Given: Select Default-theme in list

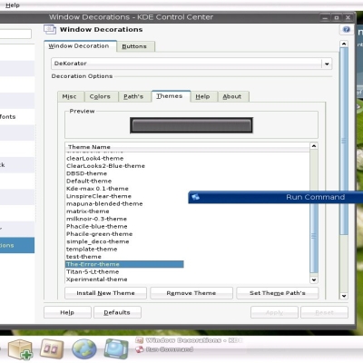Looking at the screenshot, I should (x=89, y=181).
